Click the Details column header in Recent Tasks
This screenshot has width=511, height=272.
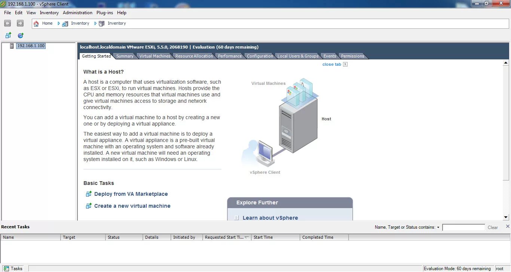coord(157,237)
